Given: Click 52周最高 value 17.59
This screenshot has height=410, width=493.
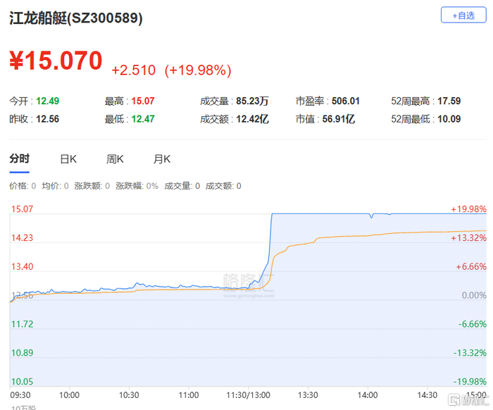Looking at the screenshot, I should tap(449, 101).
